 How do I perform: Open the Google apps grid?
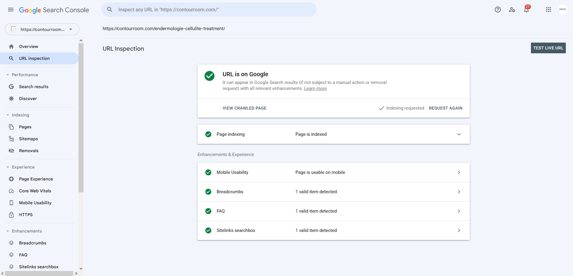click(549, 10)
